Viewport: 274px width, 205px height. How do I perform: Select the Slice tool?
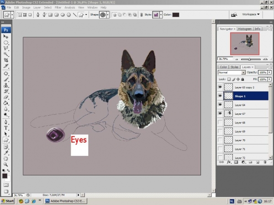point(6,66)
